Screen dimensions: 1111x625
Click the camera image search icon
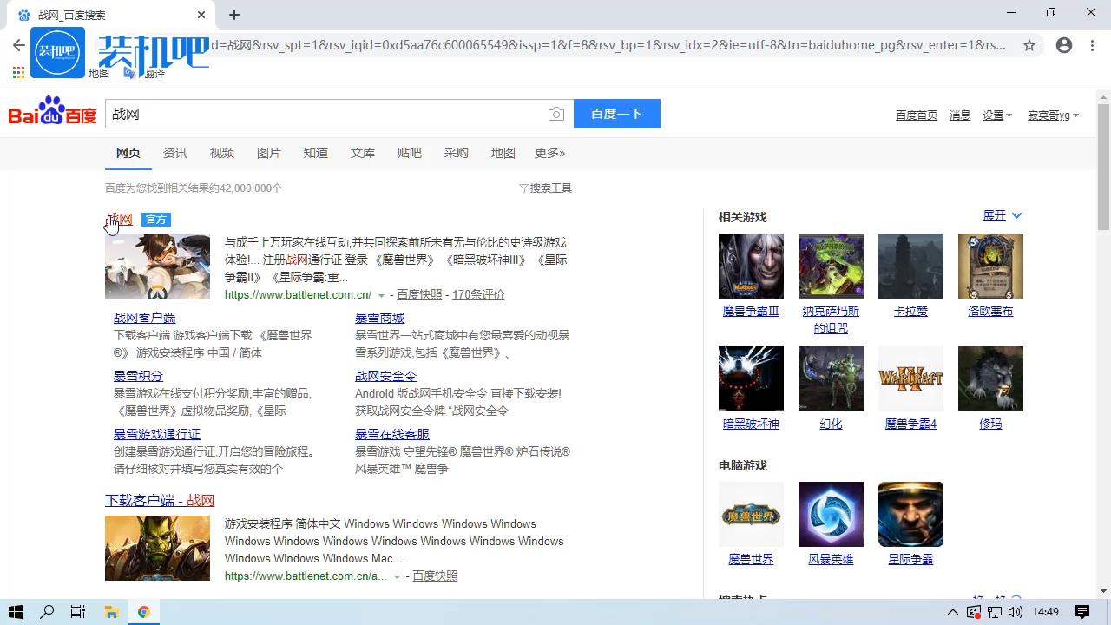556,115
